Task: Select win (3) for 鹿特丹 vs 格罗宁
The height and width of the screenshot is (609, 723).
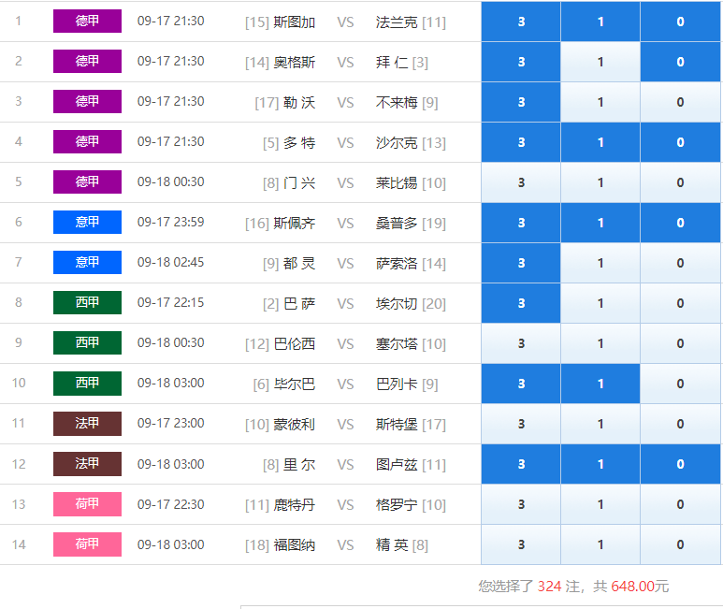Action: (x=521, y=504)
